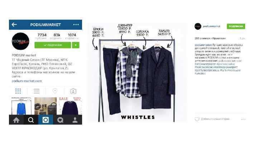Open the three-dot menu in the header
Screen dimensions: 258x145
pyautogui.click(x=76, y=25)
